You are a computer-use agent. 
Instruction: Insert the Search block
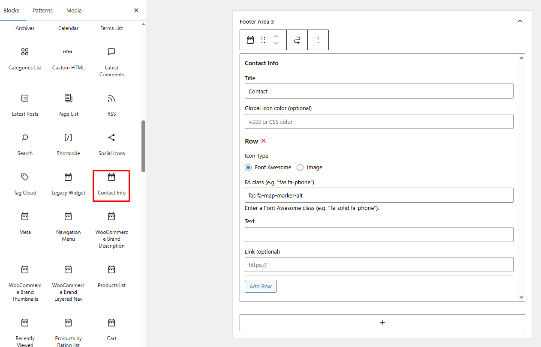coord(25,144)
